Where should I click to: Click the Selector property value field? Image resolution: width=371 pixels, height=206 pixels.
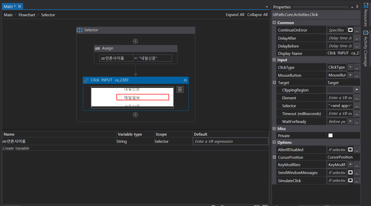point(340,105)
